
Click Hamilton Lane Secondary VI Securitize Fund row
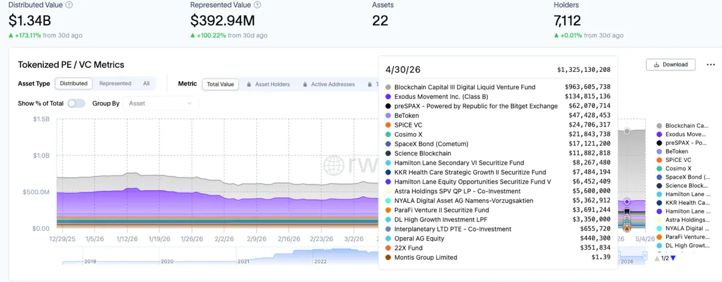pyautogui.click(x=498, y=163)
